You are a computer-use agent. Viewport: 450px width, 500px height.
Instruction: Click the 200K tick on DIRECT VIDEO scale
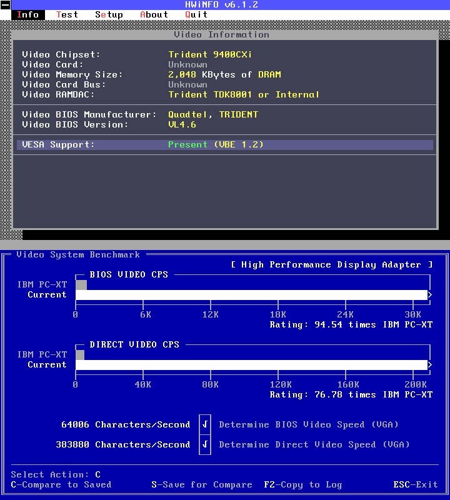415,384
